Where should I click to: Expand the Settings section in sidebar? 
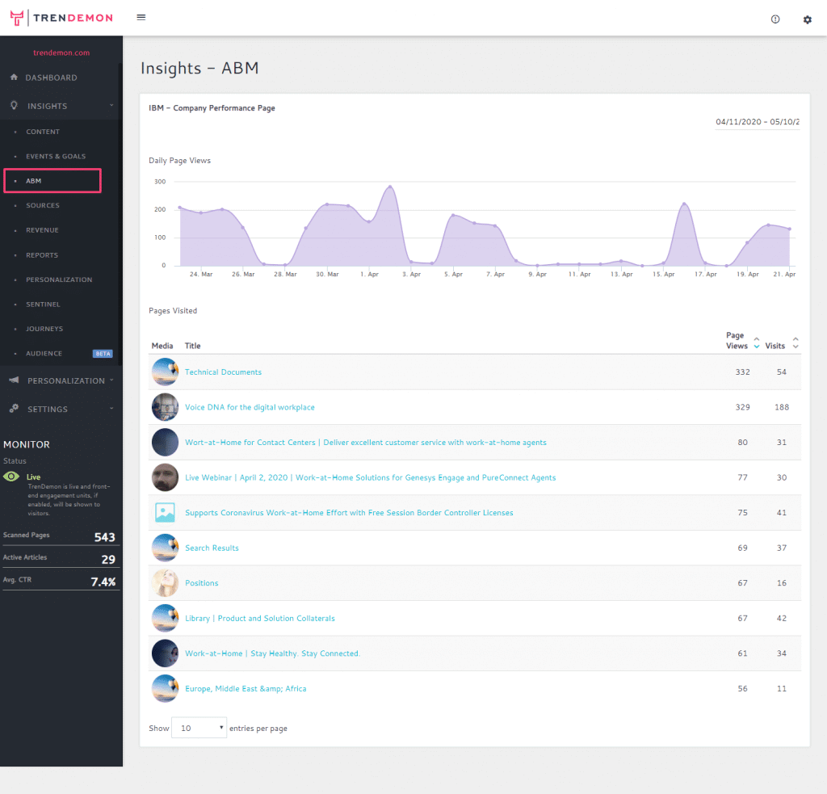coord(111,409)
